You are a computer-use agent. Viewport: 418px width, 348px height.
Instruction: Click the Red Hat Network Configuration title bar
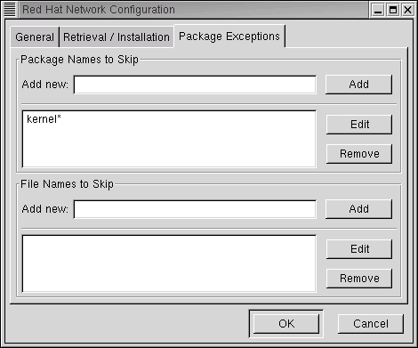point(193,10)
